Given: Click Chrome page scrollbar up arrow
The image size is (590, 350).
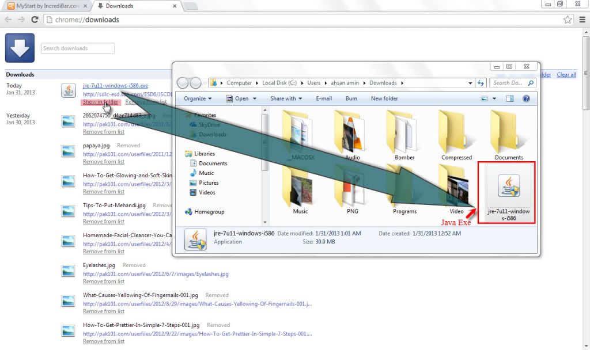Looking at the screenshot, I should (586, 33).
